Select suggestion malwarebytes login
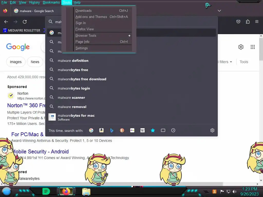263x197 pixels. click(x=131, y=88)
